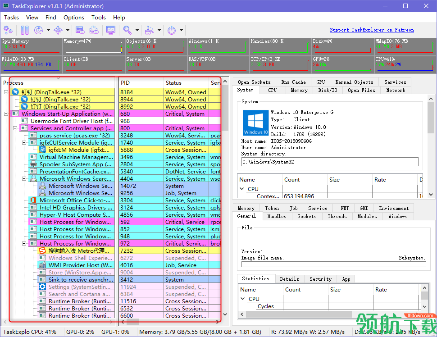
Task: Click the cleanup brush toolbar icon
Action: (150, 30)
